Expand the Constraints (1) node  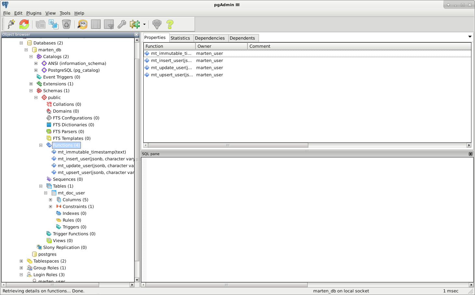point(51,206)
